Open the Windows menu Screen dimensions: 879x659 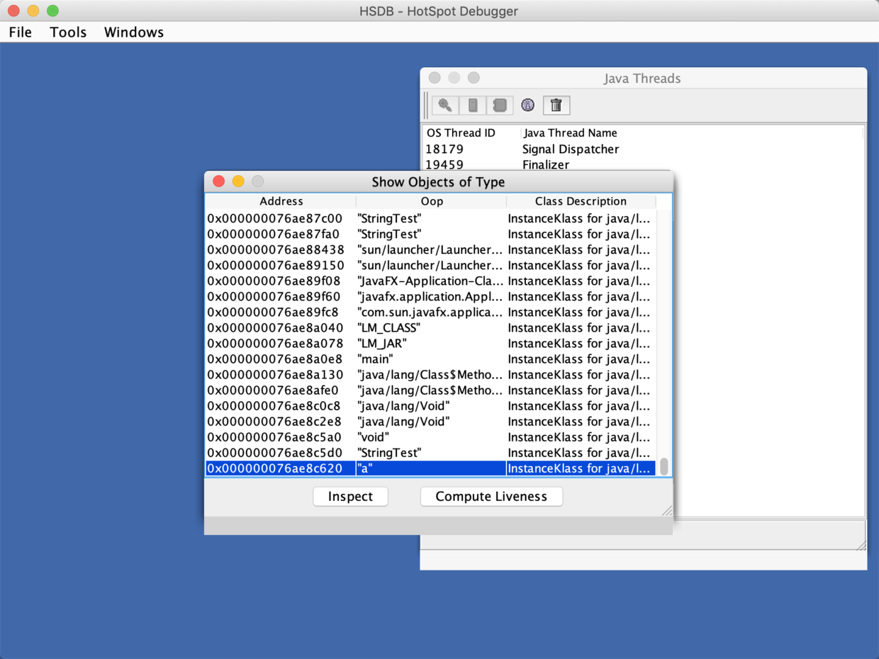coord(133,32)
